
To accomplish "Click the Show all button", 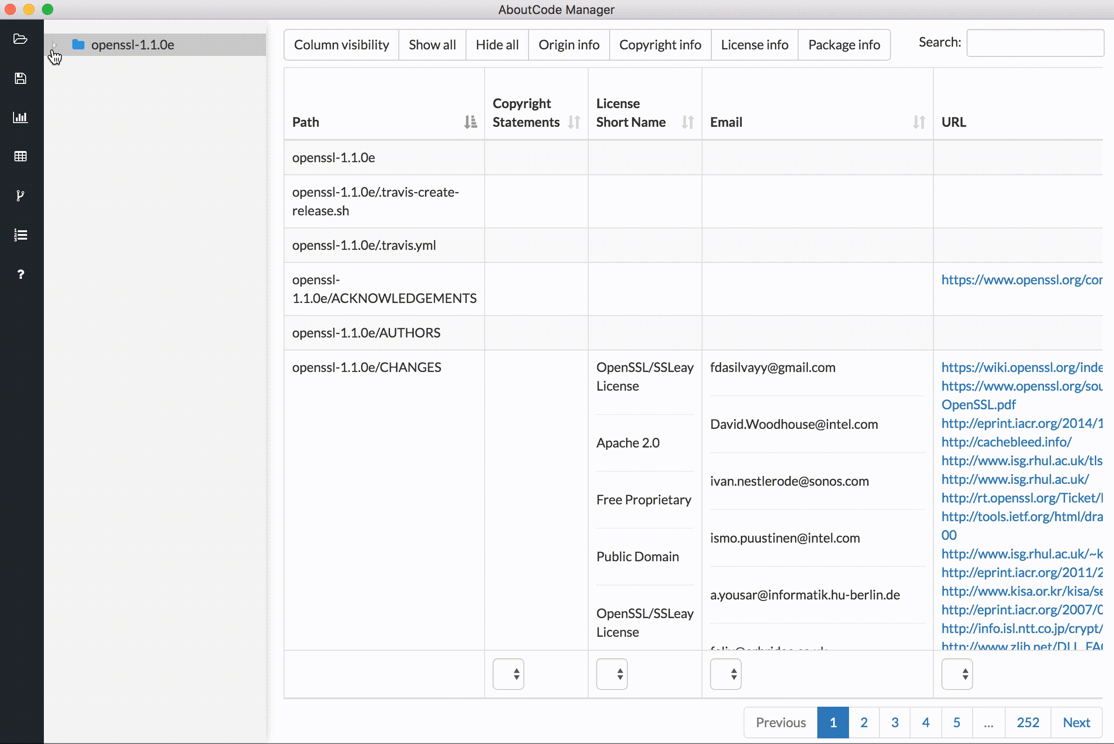I will 432,45.
